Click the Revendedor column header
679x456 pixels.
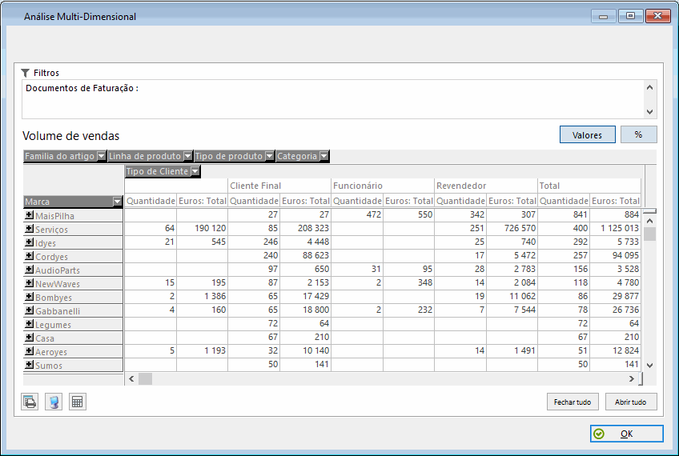(x=486, y=186)
